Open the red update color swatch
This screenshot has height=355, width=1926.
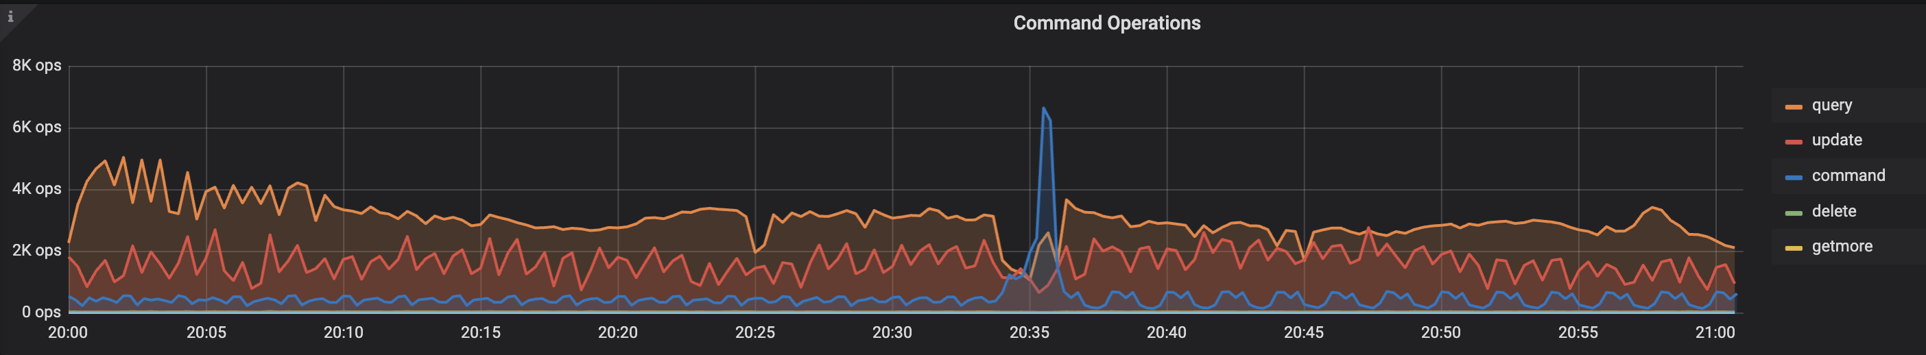pos(1793,142)
